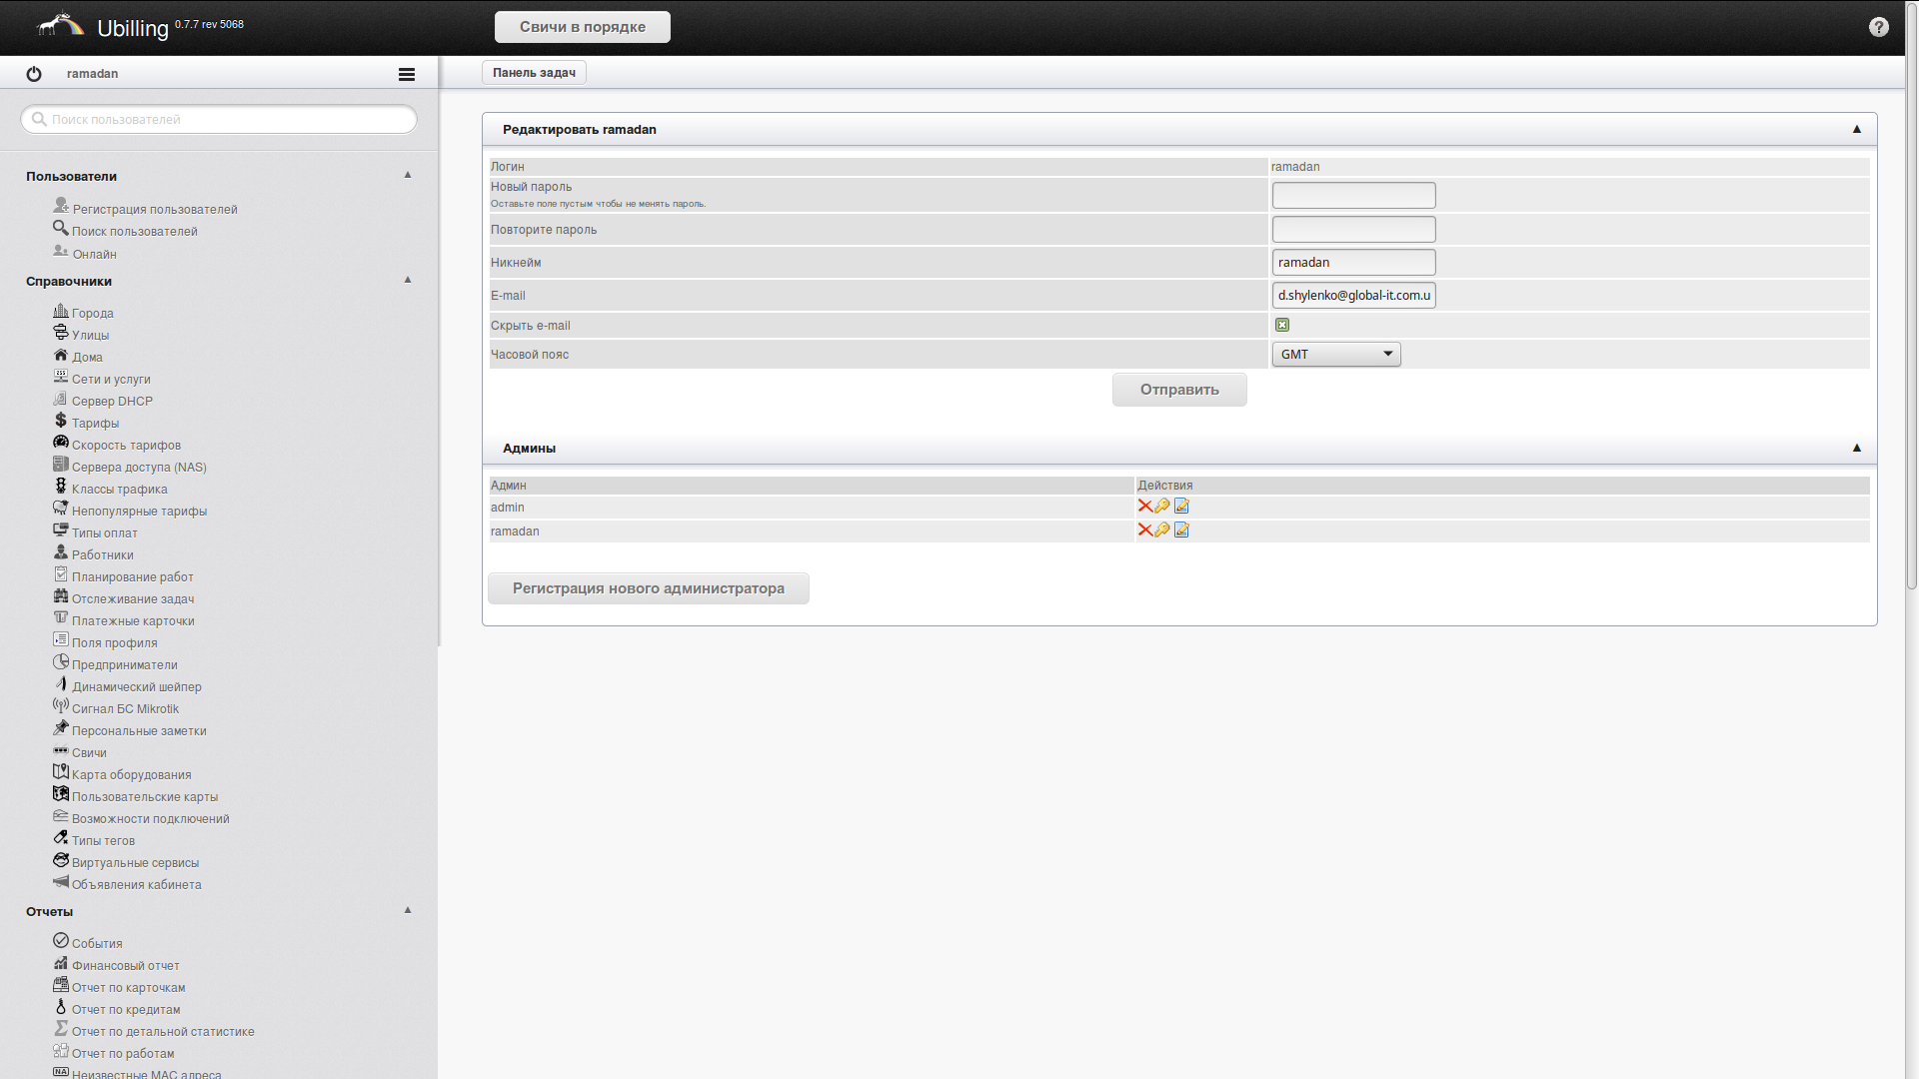Submit form with Отправить button

click(x=1179, y=390)
